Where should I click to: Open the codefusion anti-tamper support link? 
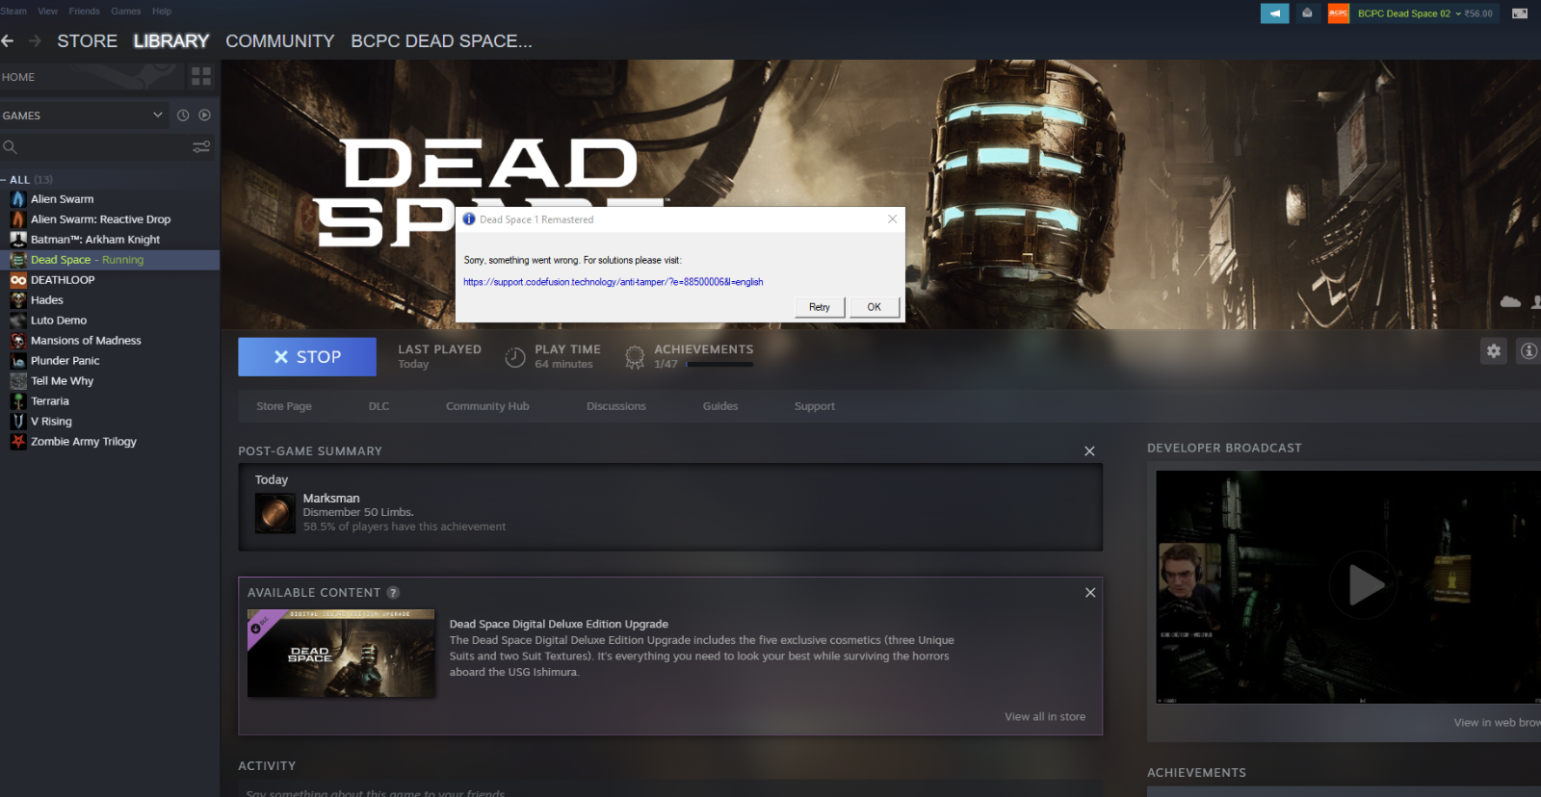614,282
